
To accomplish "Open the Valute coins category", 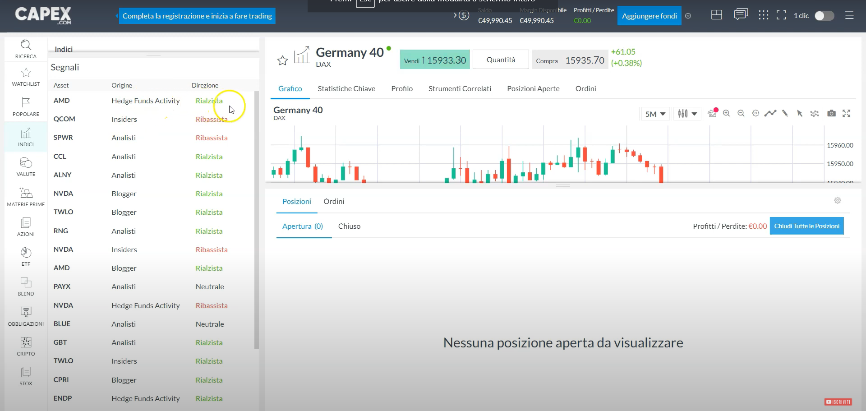I will point(26,167).
